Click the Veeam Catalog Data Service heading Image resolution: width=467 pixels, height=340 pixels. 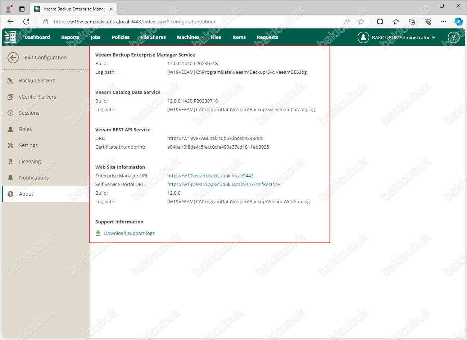point(128,92)
